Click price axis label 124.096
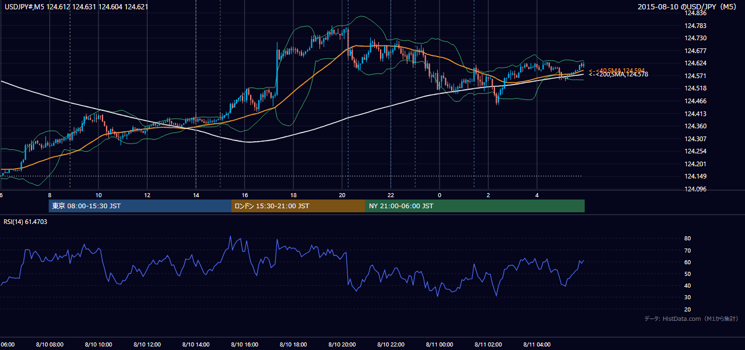 coord(697,189)
